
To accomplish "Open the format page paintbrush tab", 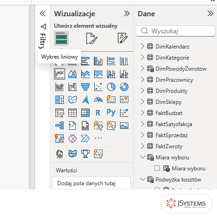I will [x=91, y=38].
